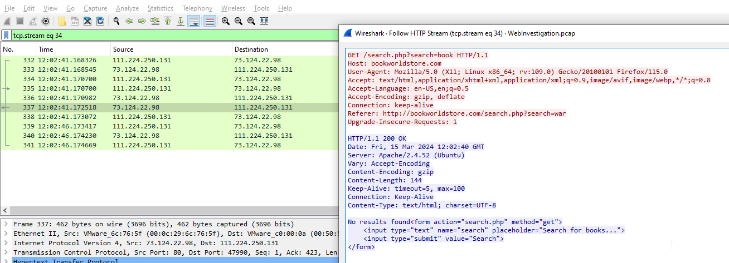The image size is (729, 263).
Task: Jump to the first packet icon
Action: [x=168, y=21]
